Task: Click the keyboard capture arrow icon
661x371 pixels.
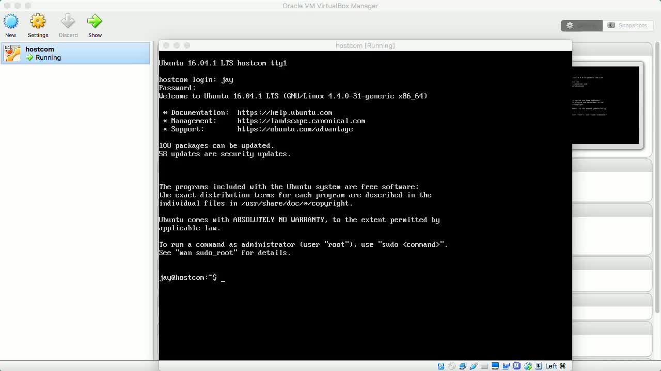Action: [x=539, y=366]
